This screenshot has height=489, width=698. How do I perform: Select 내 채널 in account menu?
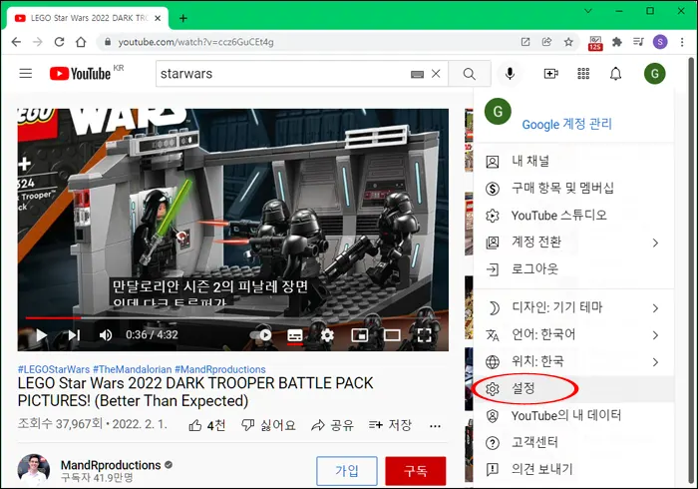click(x=574, y=162)
